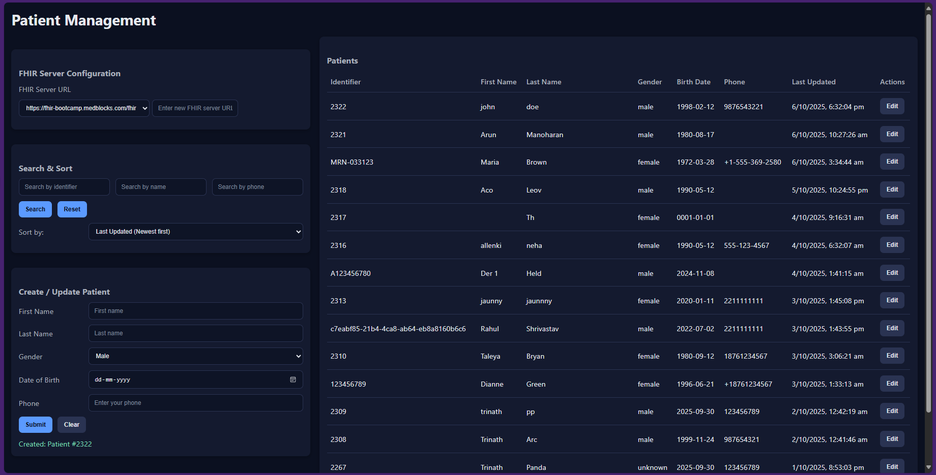Image resolution: width=936 pixels, height=475 pixels.
Task: Click the First Name input field
Action: [196, 310]
